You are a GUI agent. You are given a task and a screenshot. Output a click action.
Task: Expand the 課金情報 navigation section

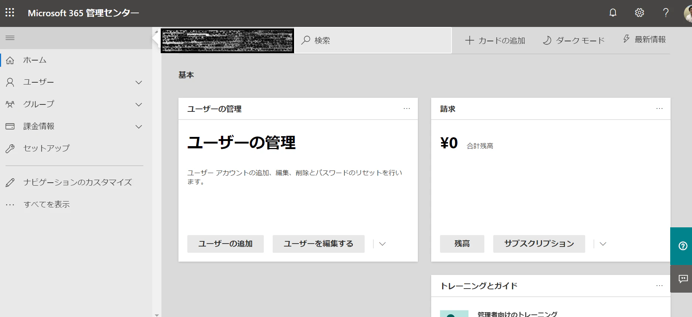139,127
